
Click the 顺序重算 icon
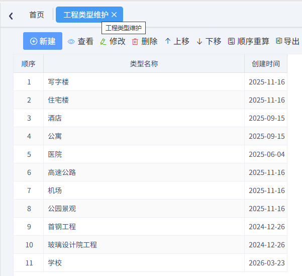(x=231, y=41)
